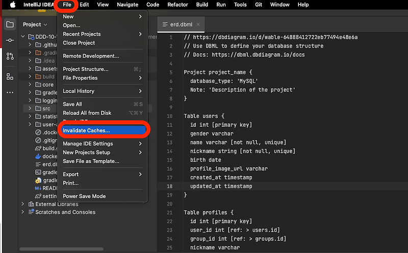Show more tool windows ellipsis icon
Image resolution: width=408 pixels, height=253 pixels.
point(10,93)
